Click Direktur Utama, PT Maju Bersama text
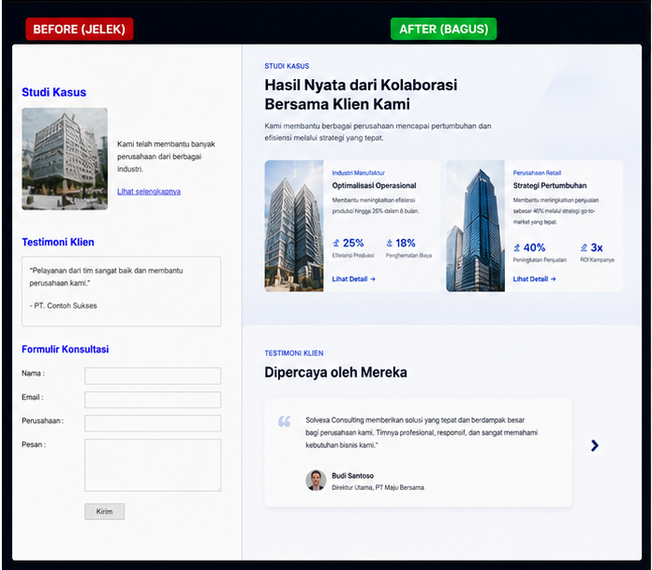Viewport: 652px width, 570px height. point(378,487)
